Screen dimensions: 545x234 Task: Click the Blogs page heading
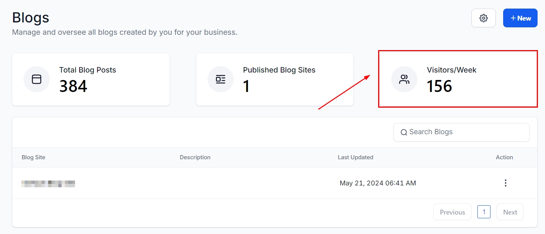[x=31, y=18]
